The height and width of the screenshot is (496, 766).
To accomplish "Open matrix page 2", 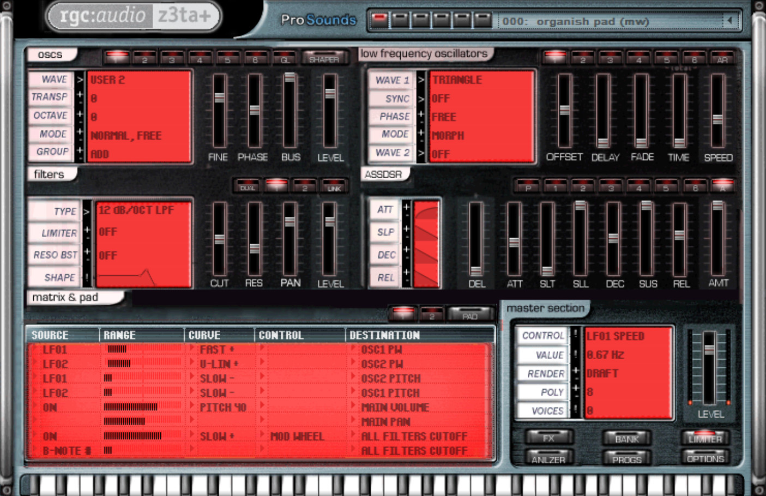I will coord(432,314).
